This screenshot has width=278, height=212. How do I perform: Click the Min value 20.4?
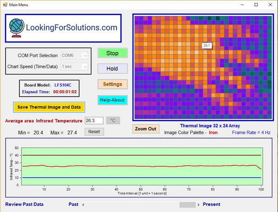tap(38, 133)
